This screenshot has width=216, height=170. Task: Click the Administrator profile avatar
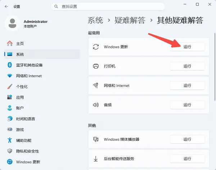12,23
